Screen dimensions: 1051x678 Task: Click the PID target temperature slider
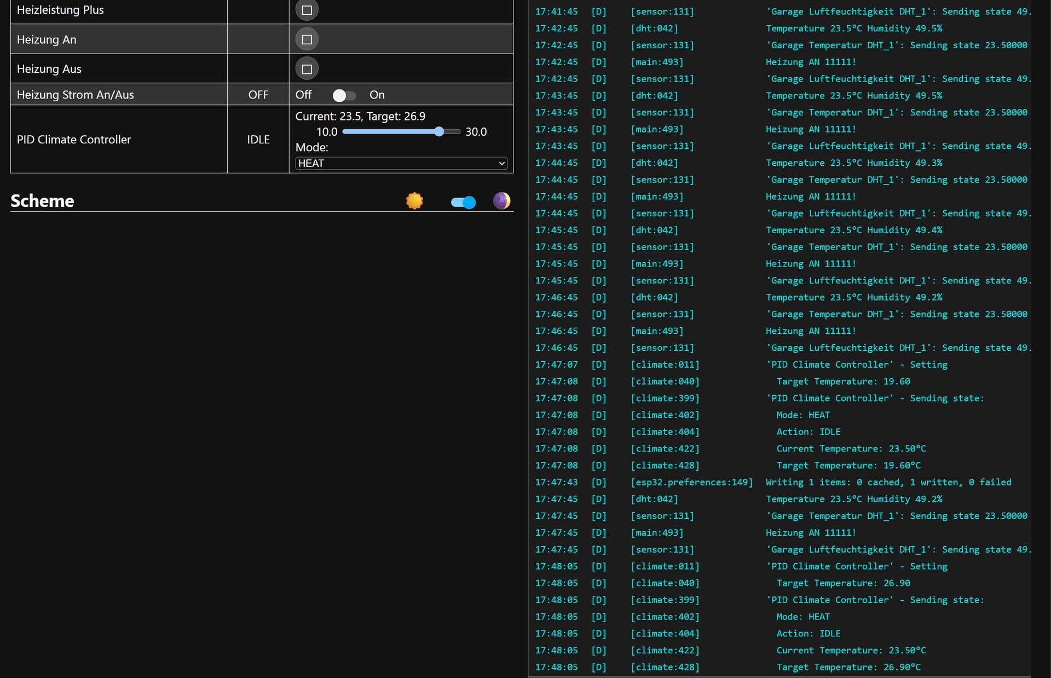401,131
